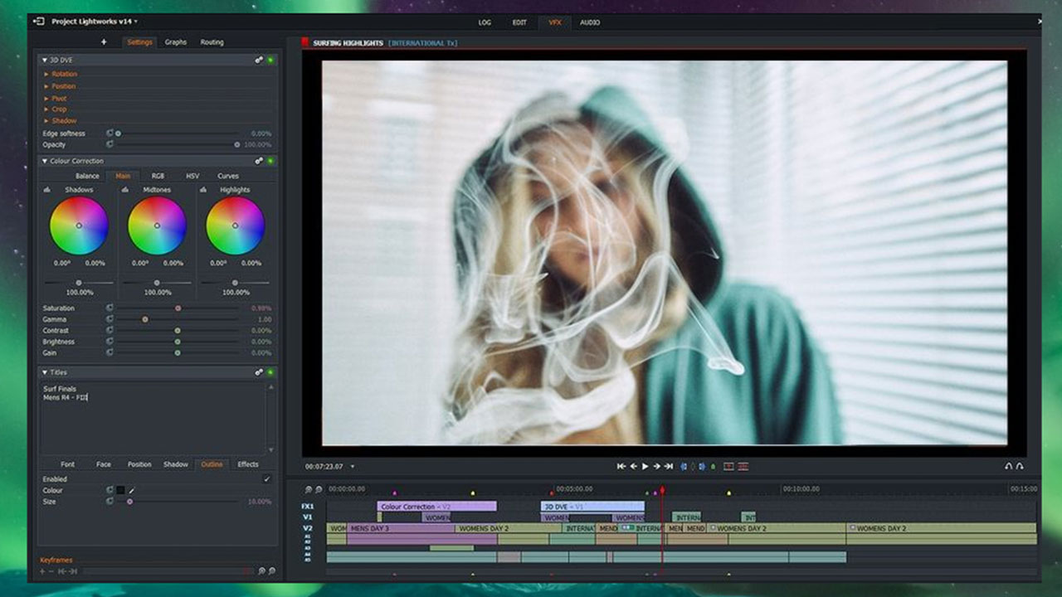Add a keyframe with the plus icon

click(x=41, y=570)
